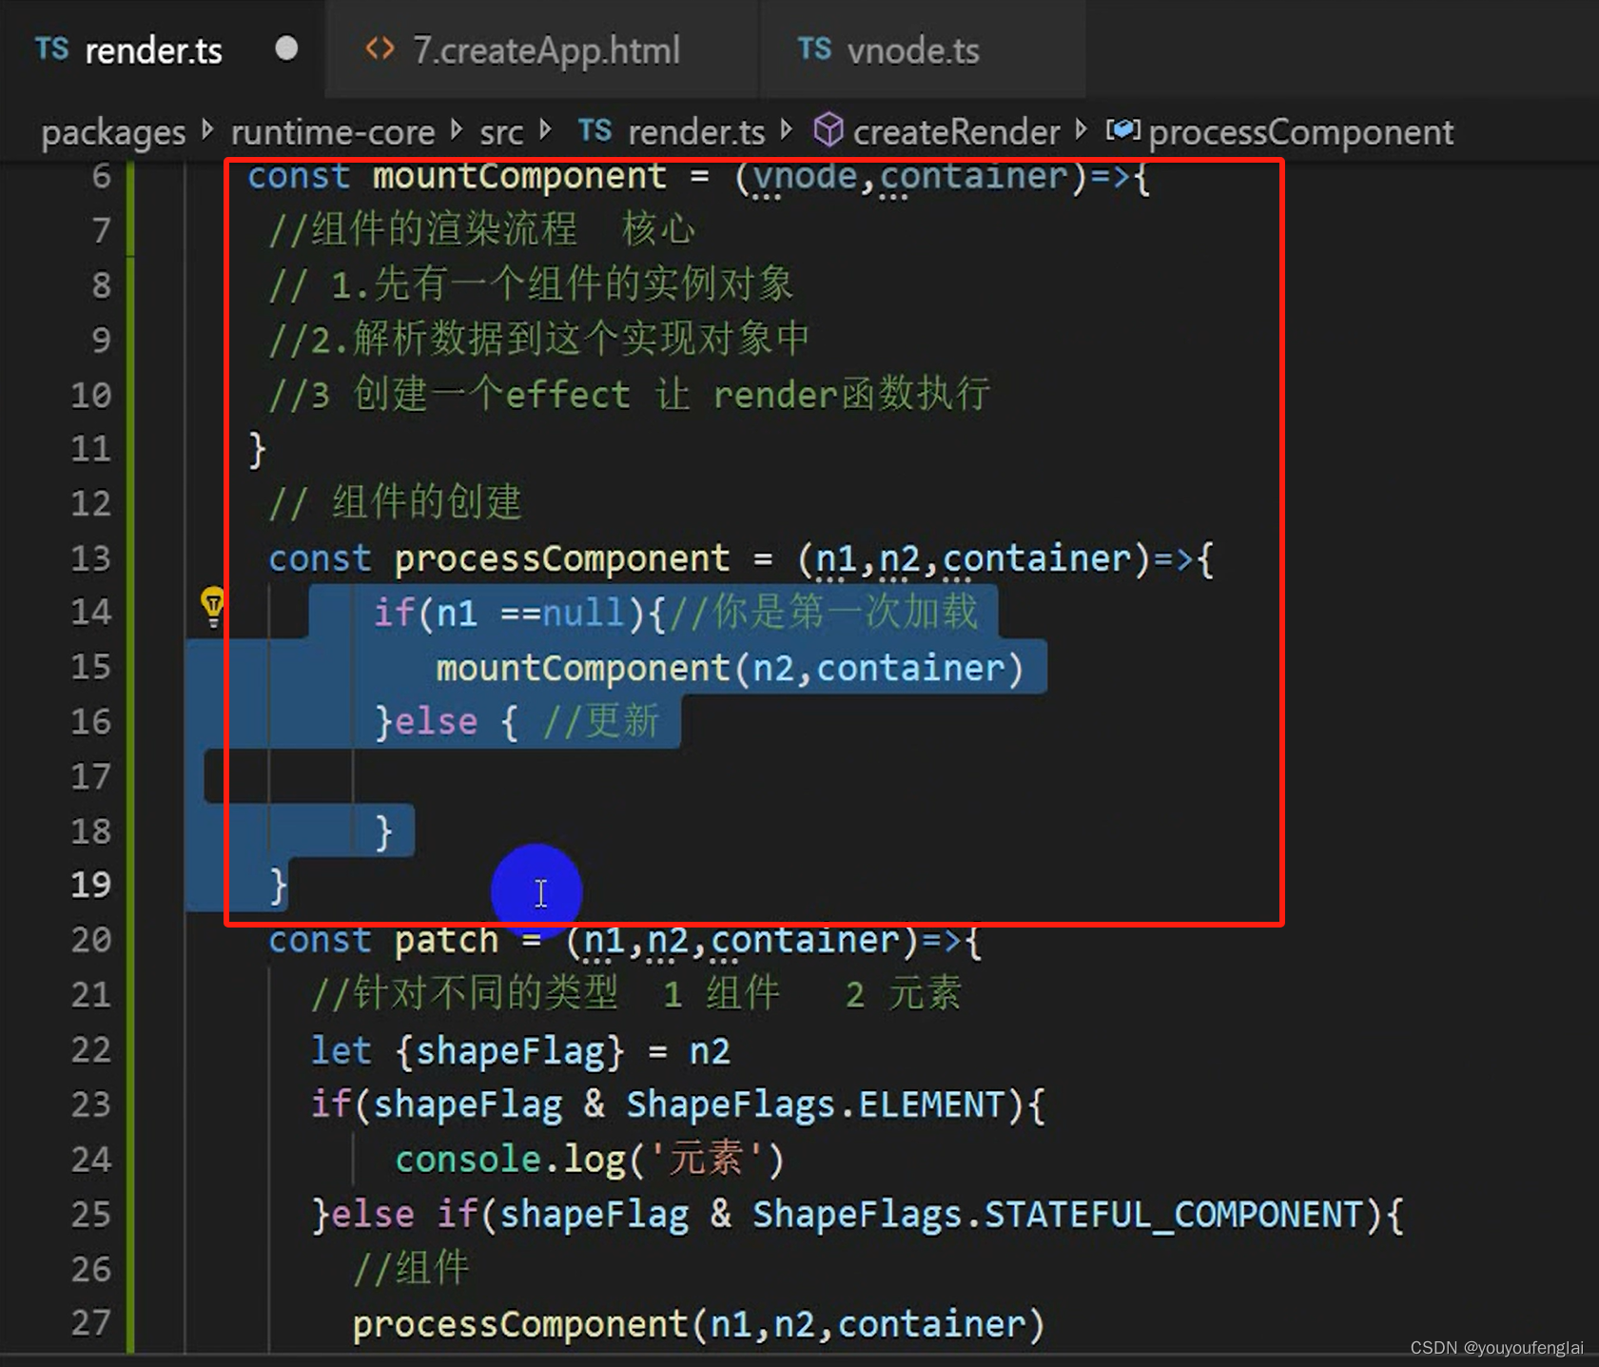The height and width of the screenshot is (1367, 1599).
Task: Click the comment on line 9
Action: (x=538, y=339)
